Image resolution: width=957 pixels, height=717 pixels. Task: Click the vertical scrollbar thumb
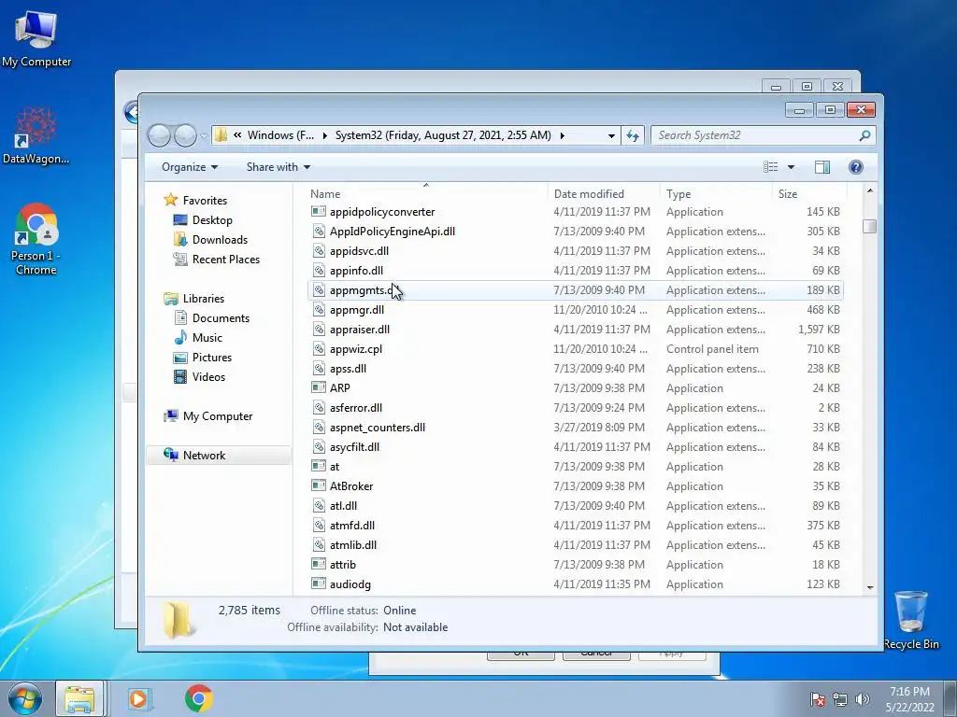(870, 226)
